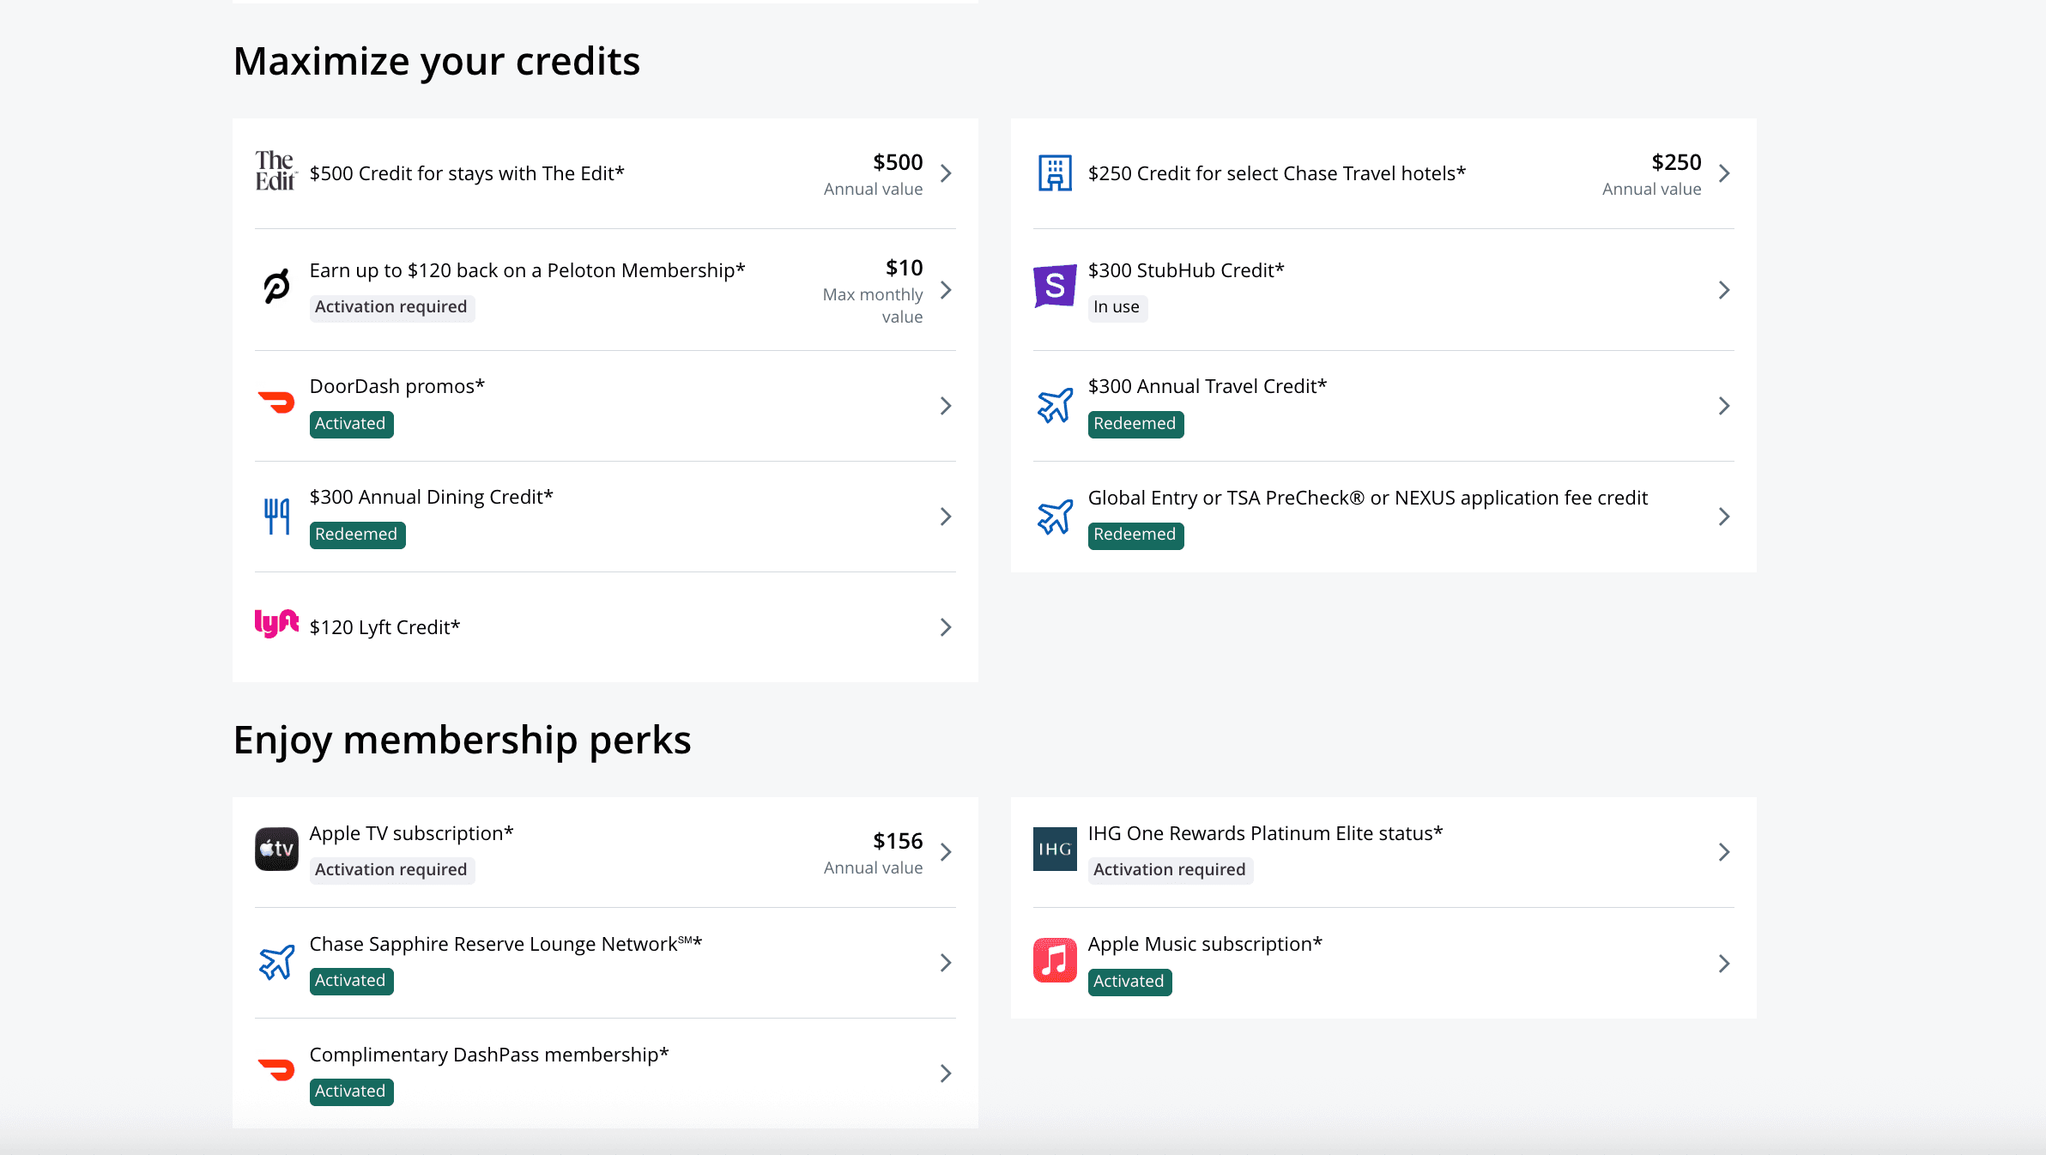Image resolution: width=2046 pixels, height=1155 pixels.
Task: Click the 'Enjoy membership perks' heading
Action: coord(463,741)
